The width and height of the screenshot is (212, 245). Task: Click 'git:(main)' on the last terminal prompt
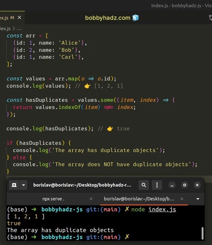click(103, 237)
